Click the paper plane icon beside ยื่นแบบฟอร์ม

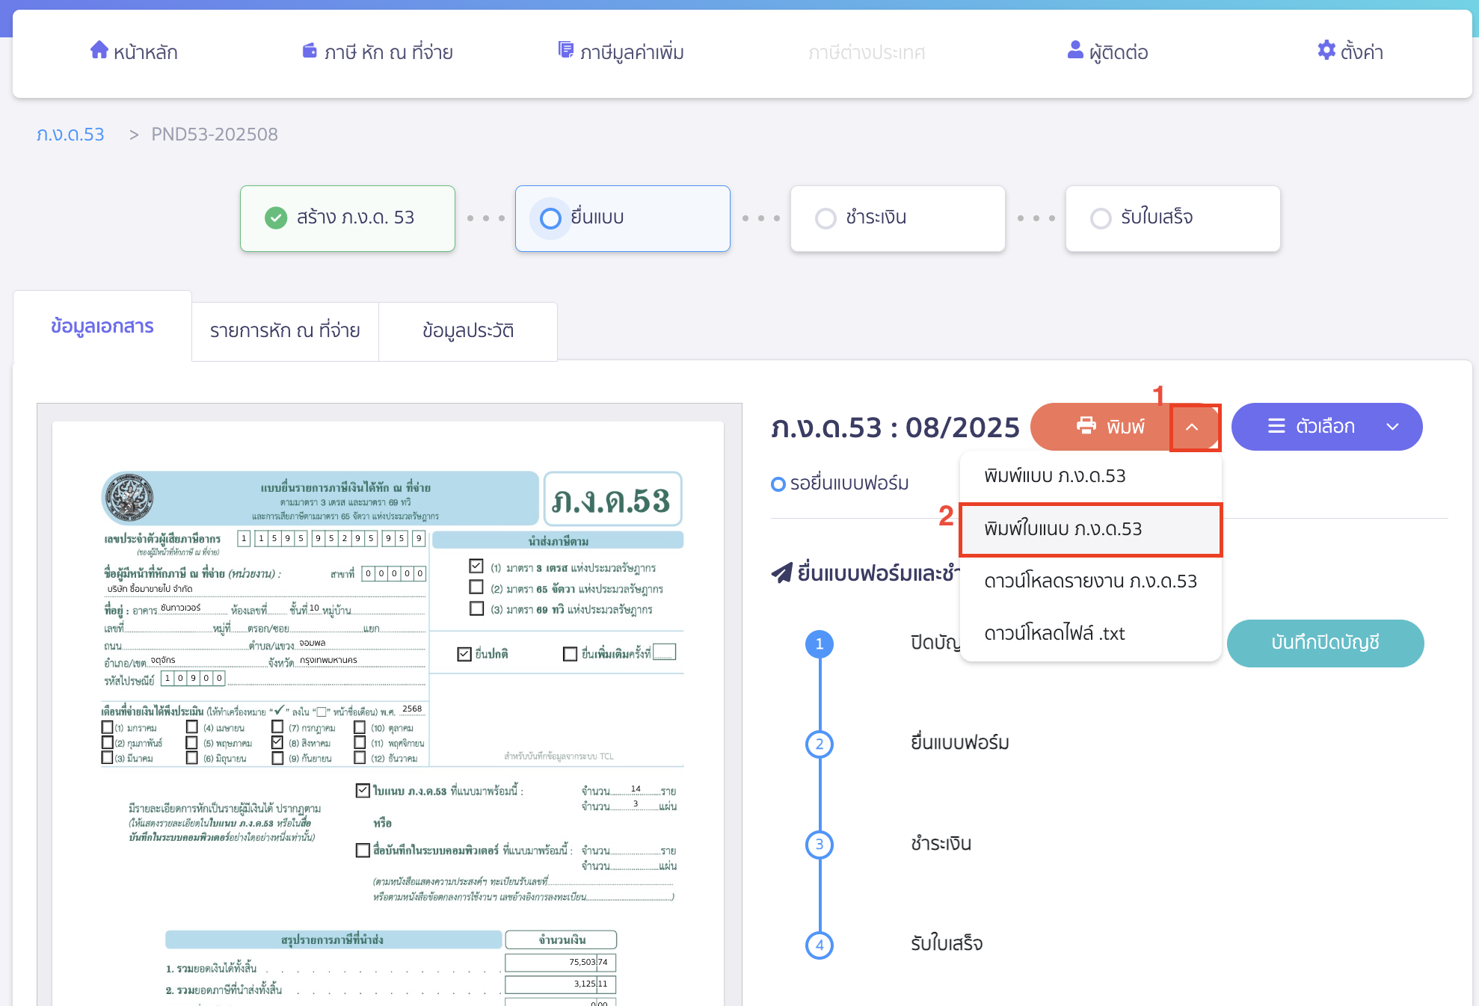coord(783,573)
